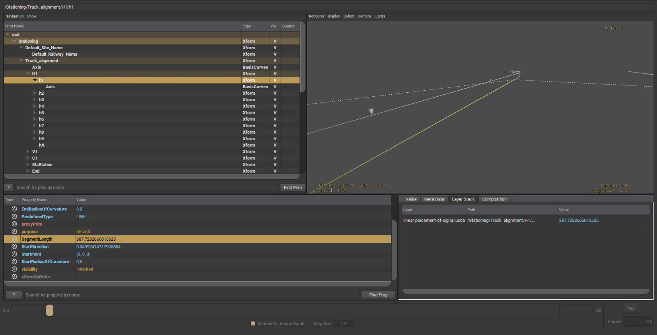Expand the V1 prim node

(x=28, y=152)
